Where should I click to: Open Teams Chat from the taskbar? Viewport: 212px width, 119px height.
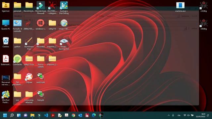pos(26,115)
